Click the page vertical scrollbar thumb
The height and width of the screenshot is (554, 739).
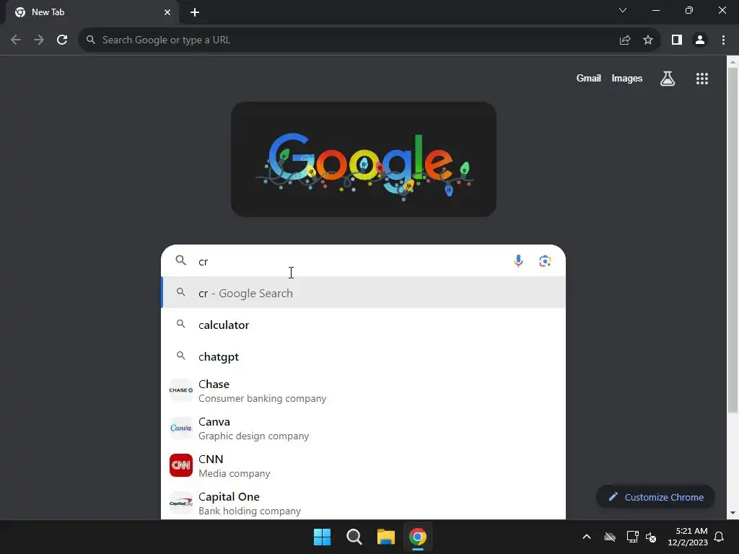[x=733, y=240]
